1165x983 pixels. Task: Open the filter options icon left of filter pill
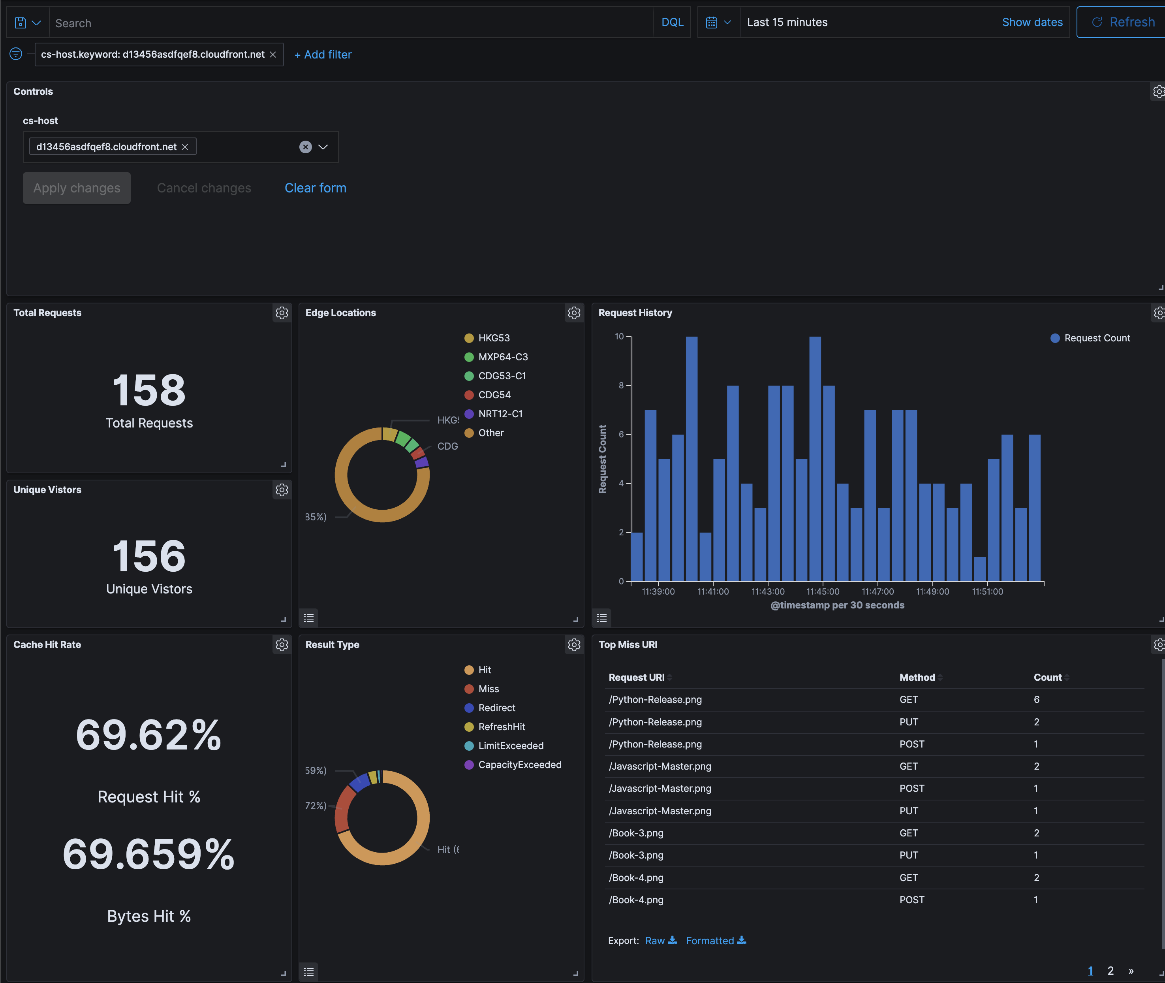pyautogui.click(x=15, y=54)
